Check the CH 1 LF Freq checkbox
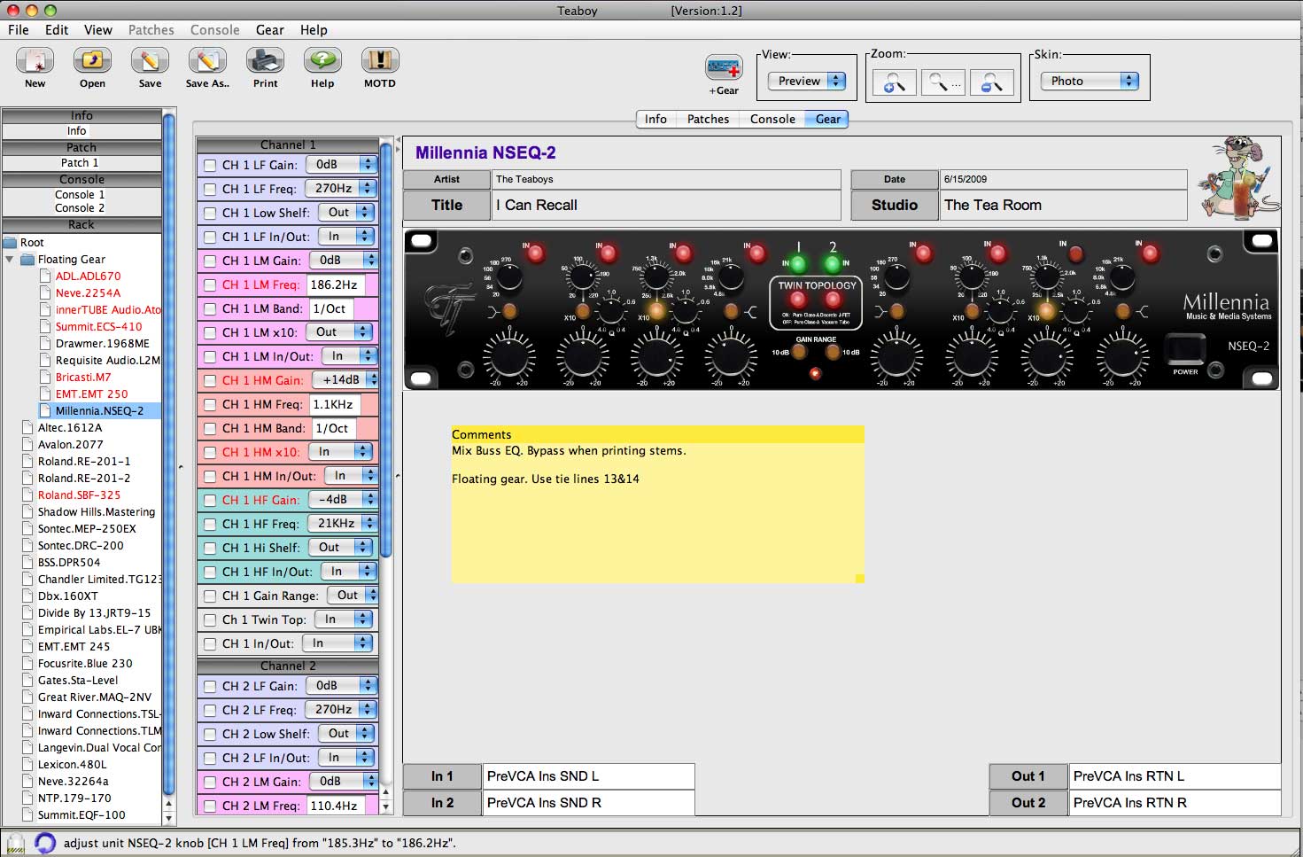Screen dimensions: 1303x857 coord(210,189)
